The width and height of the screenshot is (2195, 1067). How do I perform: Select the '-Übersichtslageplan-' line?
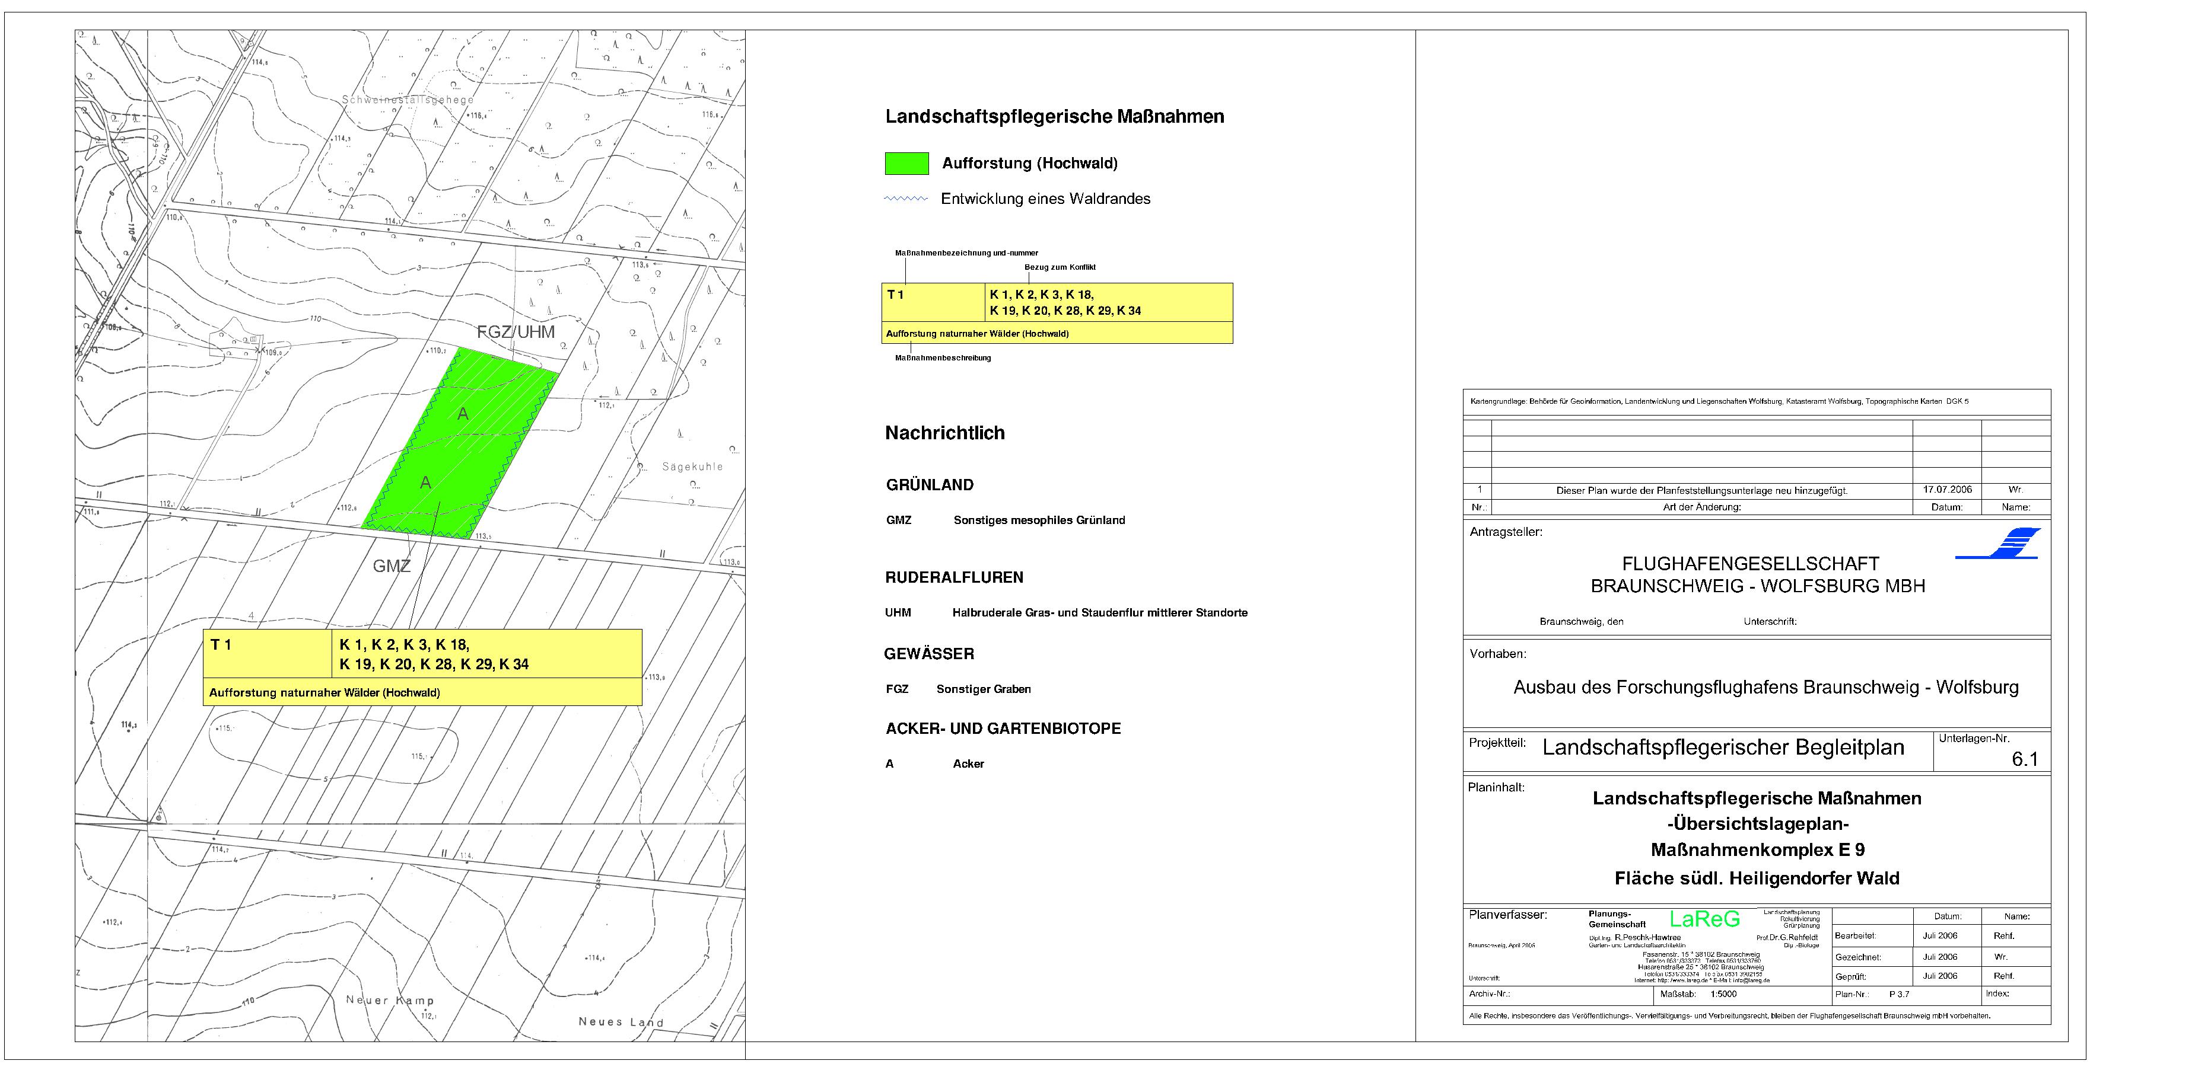1757,825
